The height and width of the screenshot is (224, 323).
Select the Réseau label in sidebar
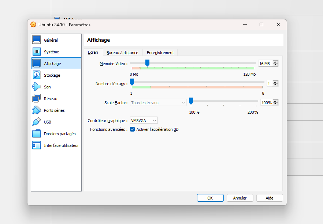coord(51,99)
